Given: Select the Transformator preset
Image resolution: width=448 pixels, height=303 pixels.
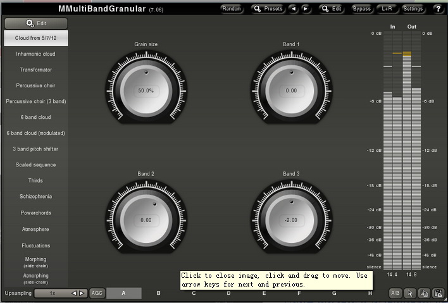Looking at the screenshot, I should [36, 70].
